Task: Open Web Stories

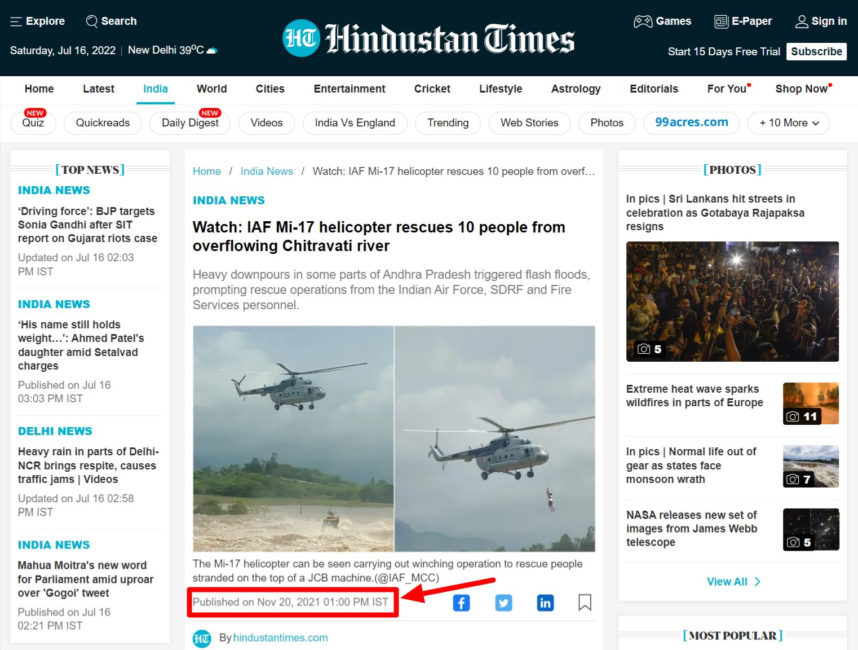Action: tap(529, 123)
